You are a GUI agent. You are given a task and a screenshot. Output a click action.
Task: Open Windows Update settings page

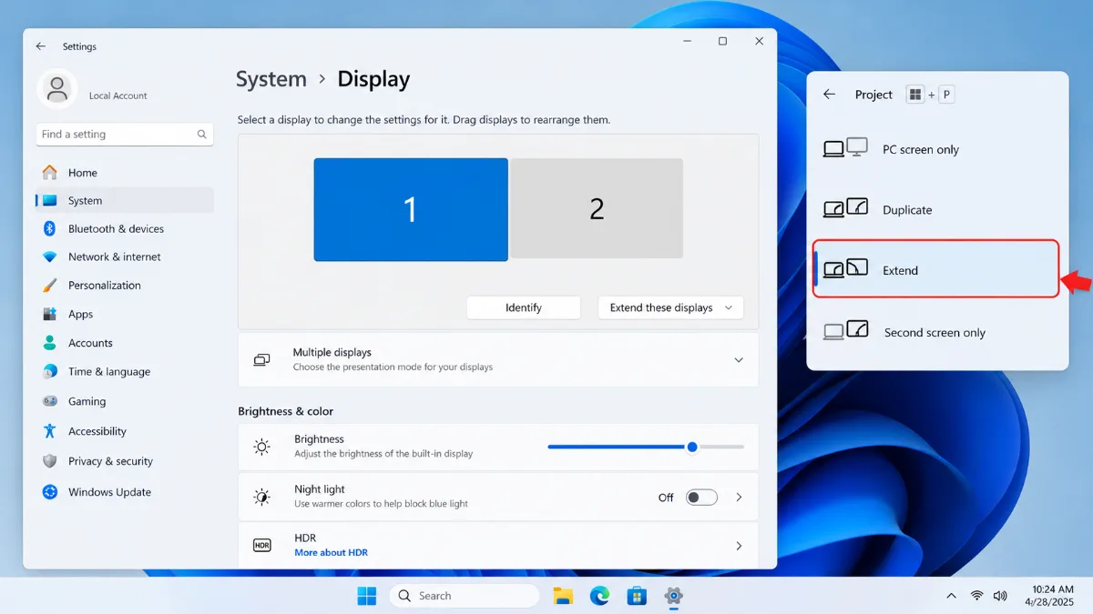point(125,492)
